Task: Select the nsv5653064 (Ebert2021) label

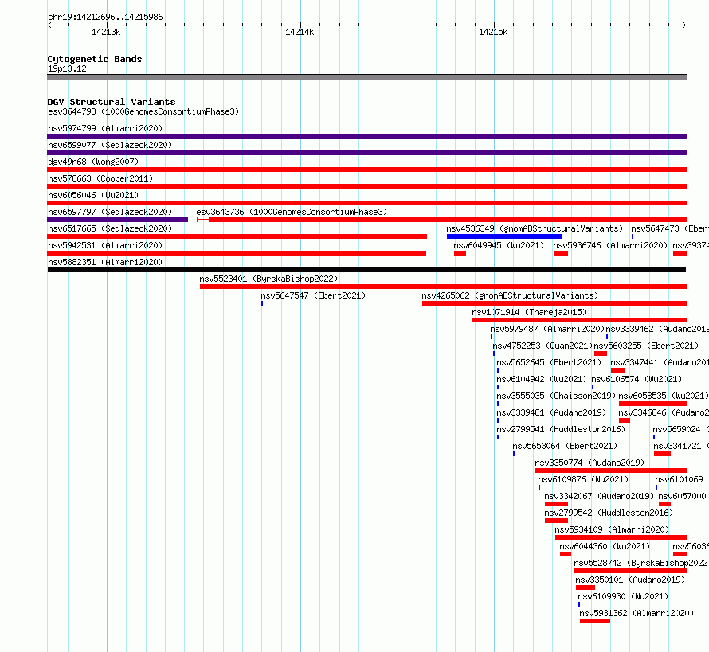Action: pyautogui.click(x=565, y=446)
